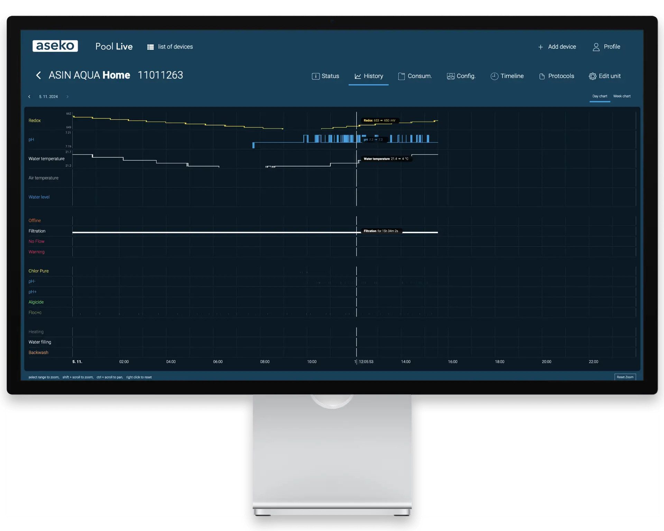Click the No Flow row label
The width and height of the screenshot is (664, 531).
(36, 241)
